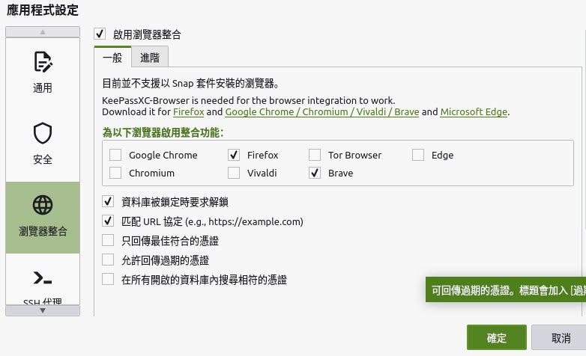Click the 瀏覽器整合 globe icon
586x356 pixels.
point(43,206)
